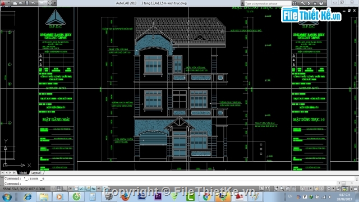Launch Internet Explorer from the taskbar

click(28, 197)
